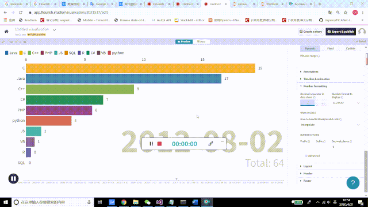Click the C++ legend item
Screen dimensions: 368x207
(33, 53)
